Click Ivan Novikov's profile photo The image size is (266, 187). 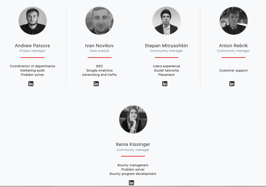point(99,21)
